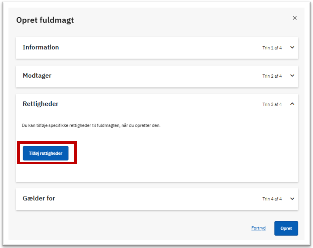Click the rettigheder description text
The image size is (313, 248).
tap(91, 126)
